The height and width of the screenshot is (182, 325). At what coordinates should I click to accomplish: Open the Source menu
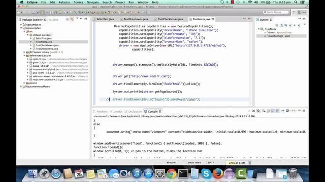[x=78, y=2]
